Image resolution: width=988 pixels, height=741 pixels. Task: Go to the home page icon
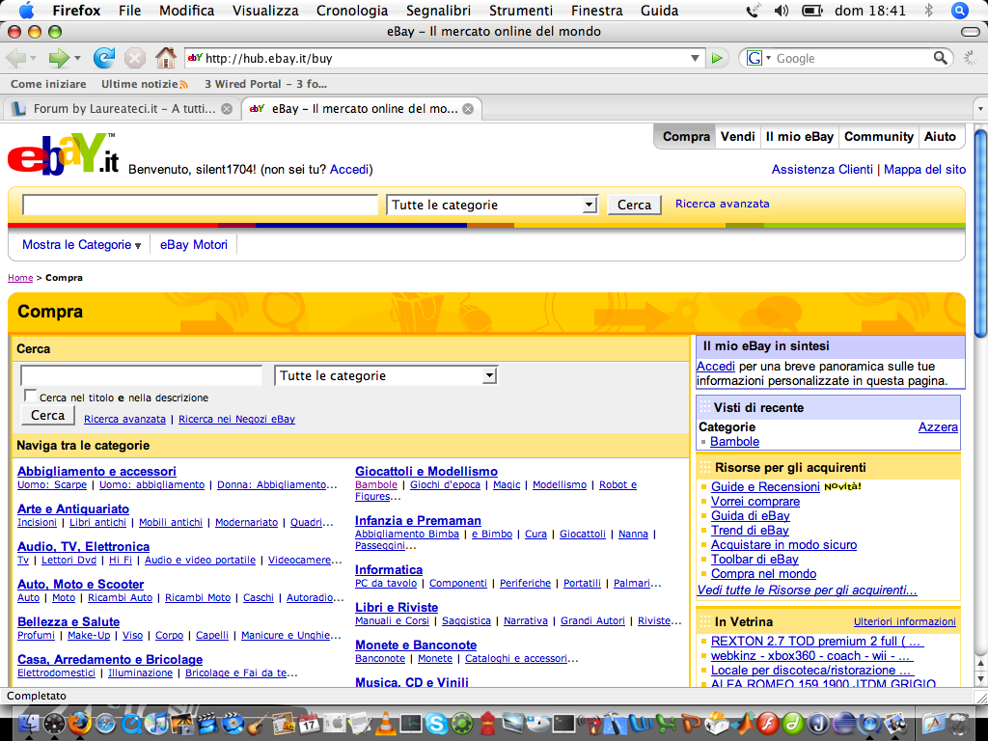point(166,58)
